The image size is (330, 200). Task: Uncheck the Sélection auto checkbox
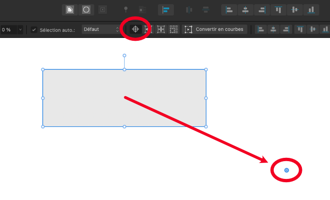point(34,30)
